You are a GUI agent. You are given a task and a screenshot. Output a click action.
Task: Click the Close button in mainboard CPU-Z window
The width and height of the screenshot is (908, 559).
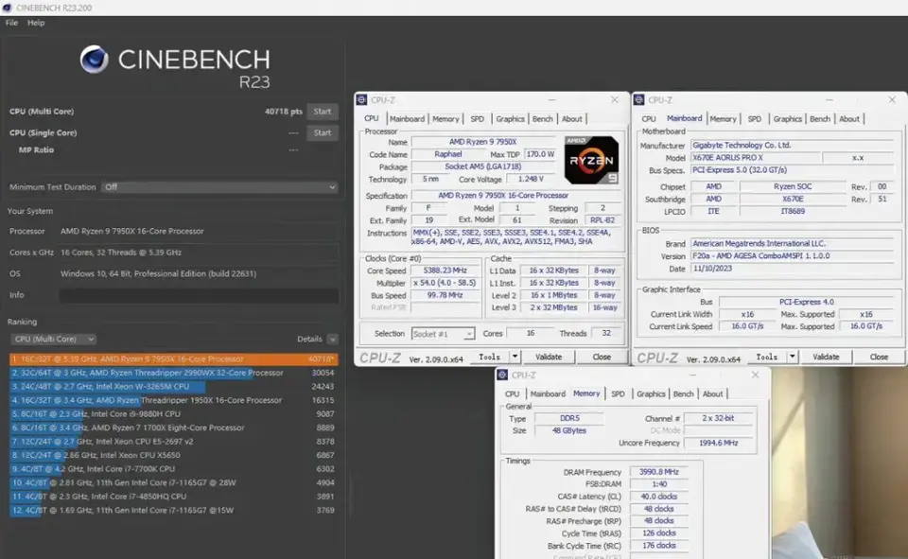point(879,357)
